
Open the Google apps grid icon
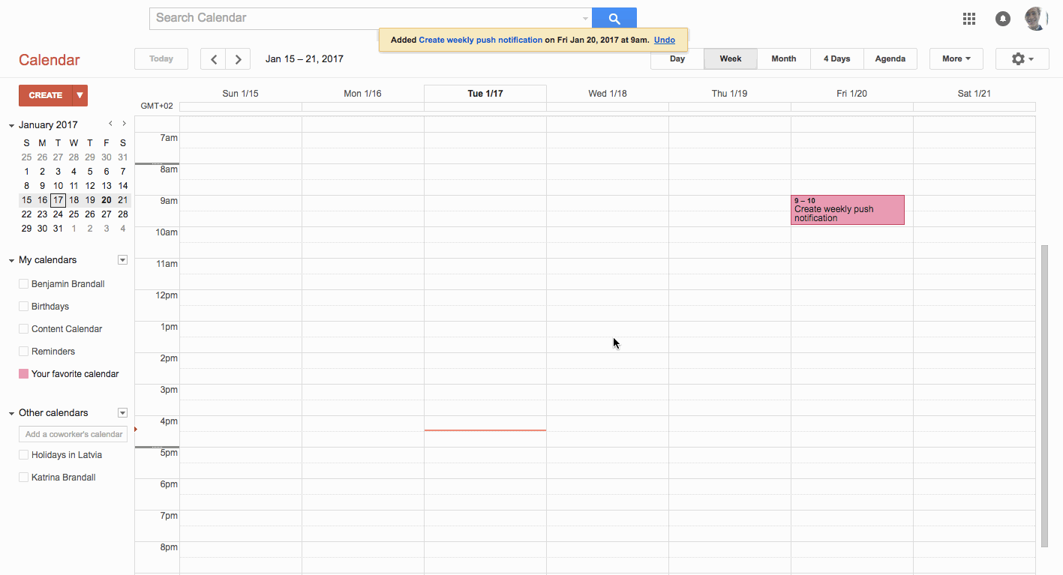click(969, 19)
